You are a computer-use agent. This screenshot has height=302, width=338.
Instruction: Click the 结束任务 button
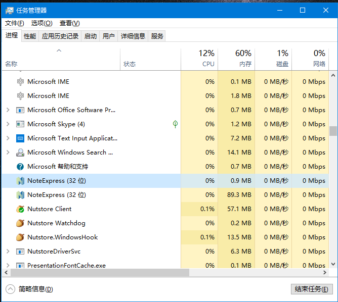coord(312,289)
